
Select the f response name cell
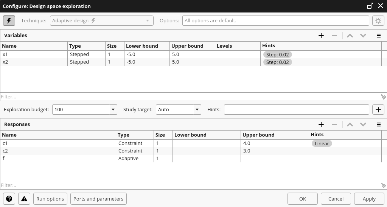[58, 158]
